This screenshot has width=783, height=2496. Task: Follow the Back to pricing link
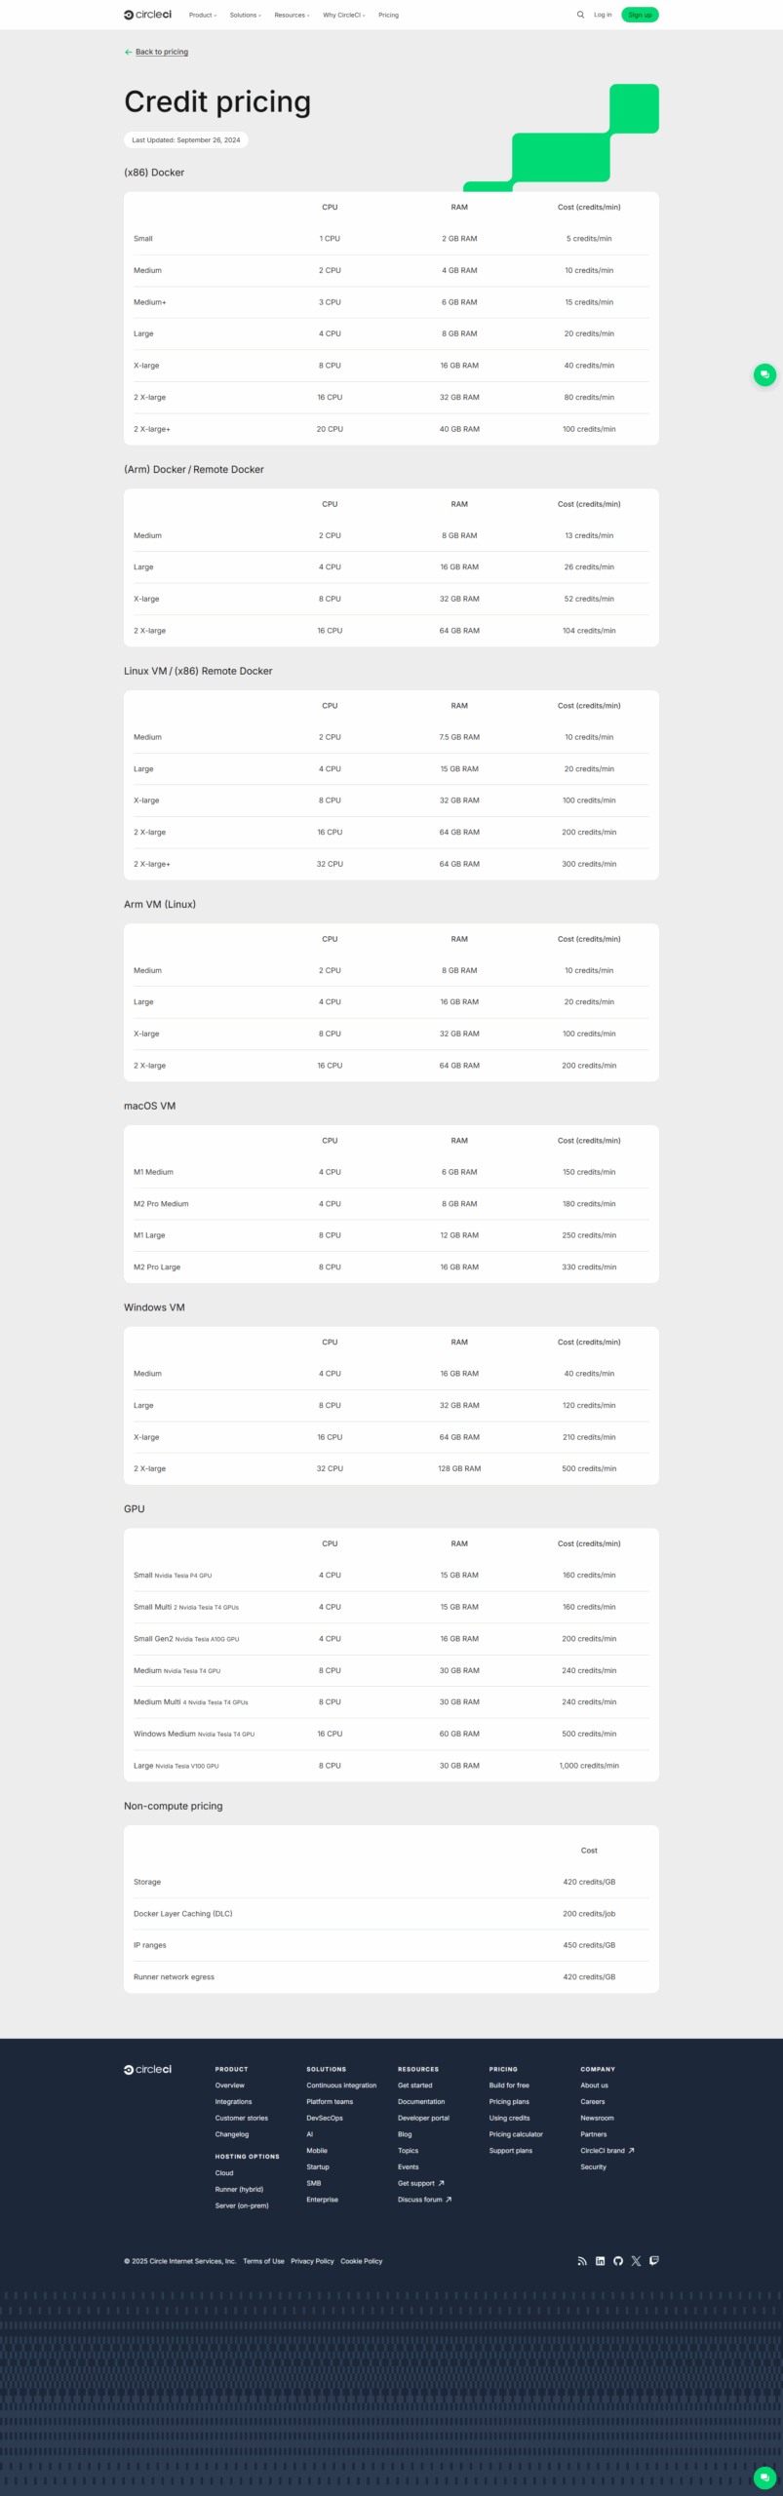162,52
